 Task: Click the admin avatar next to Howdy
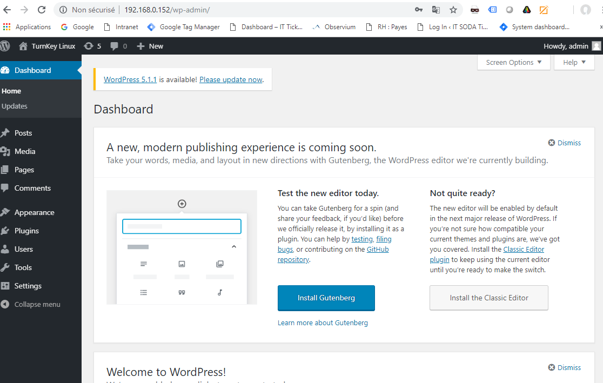(596, 46)
